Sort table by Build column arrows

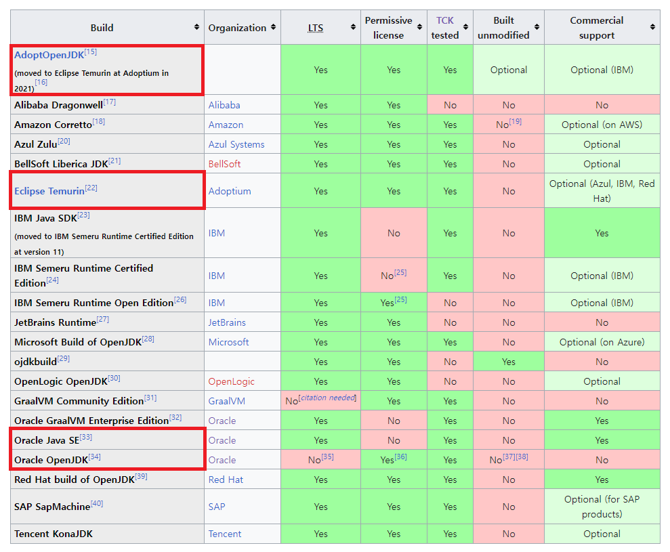pos(196,27)
